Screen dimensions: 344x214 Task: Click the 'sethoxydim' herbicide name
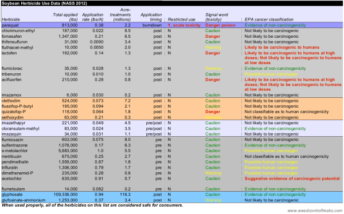pyautogui.click(x=12, y=117)
